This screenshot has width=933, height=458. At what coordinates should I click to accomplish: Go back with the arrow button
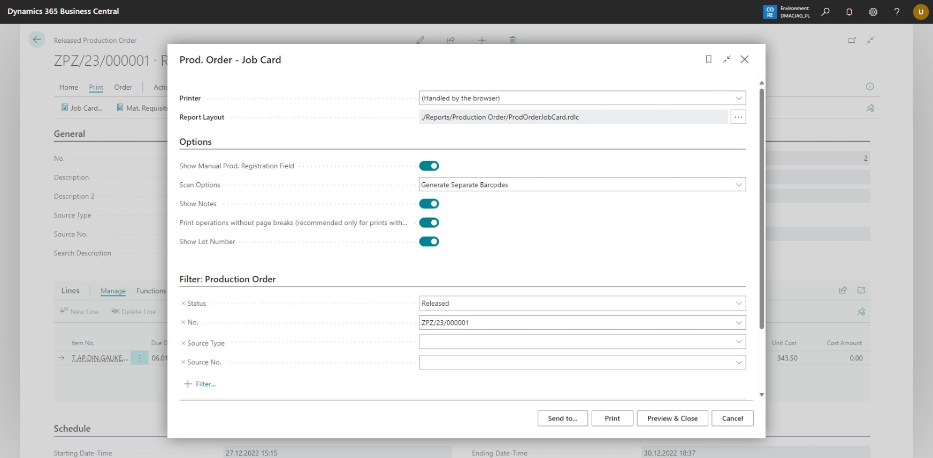(36, 40)
